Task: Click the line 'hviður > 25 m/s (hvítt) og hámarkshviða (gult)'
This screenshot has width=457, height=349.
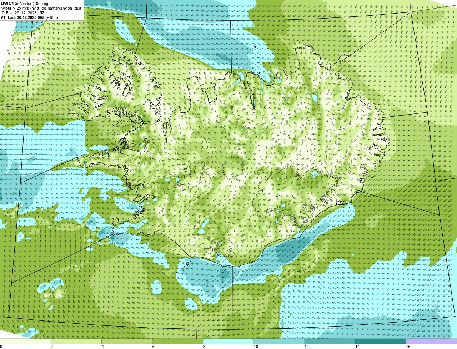Action: [x=42, y=8]
